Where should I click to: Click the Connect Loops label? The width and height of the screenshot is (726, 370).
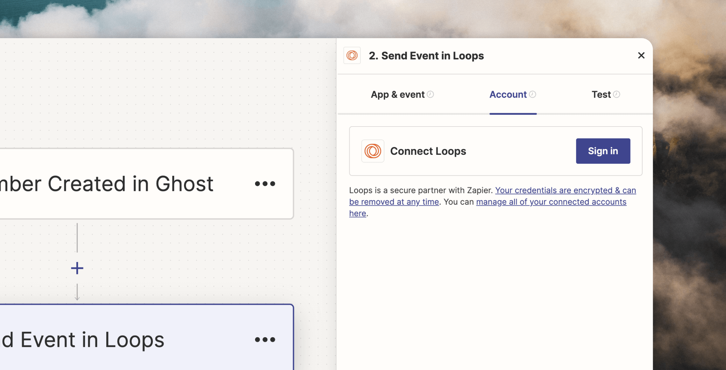[428, 151]
